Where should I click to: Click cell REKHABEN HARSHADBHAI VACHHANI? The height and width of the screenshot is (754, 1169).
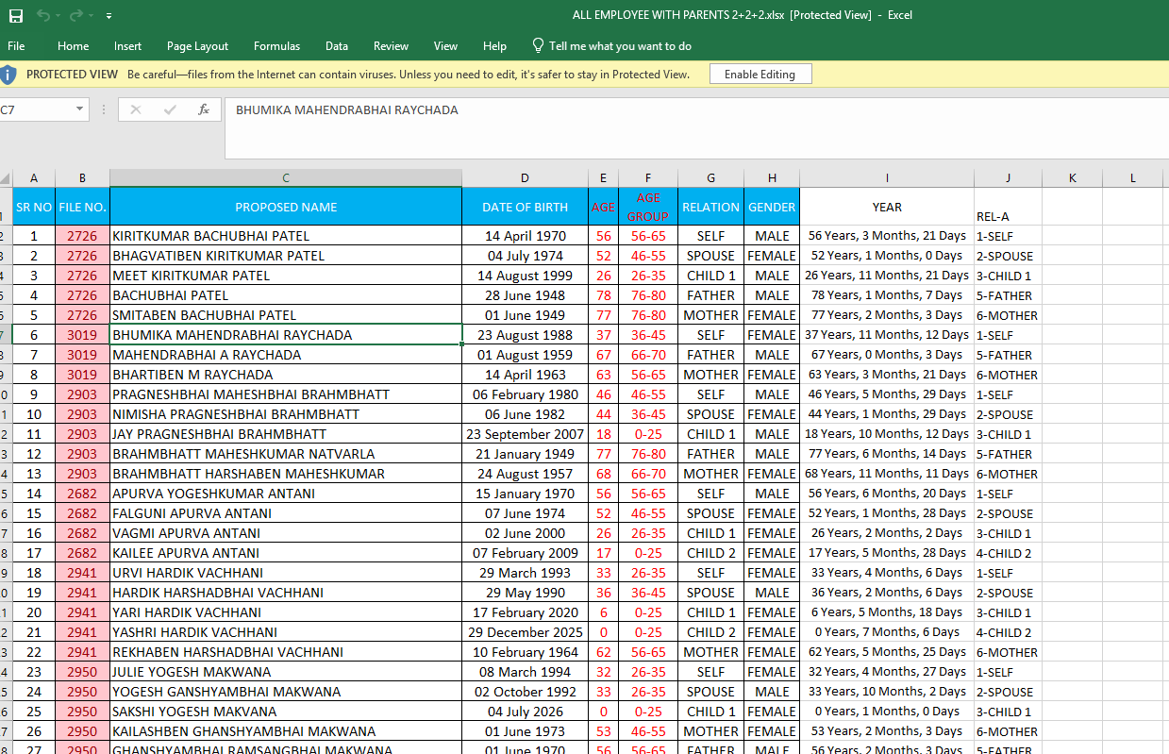coord(286,652)
